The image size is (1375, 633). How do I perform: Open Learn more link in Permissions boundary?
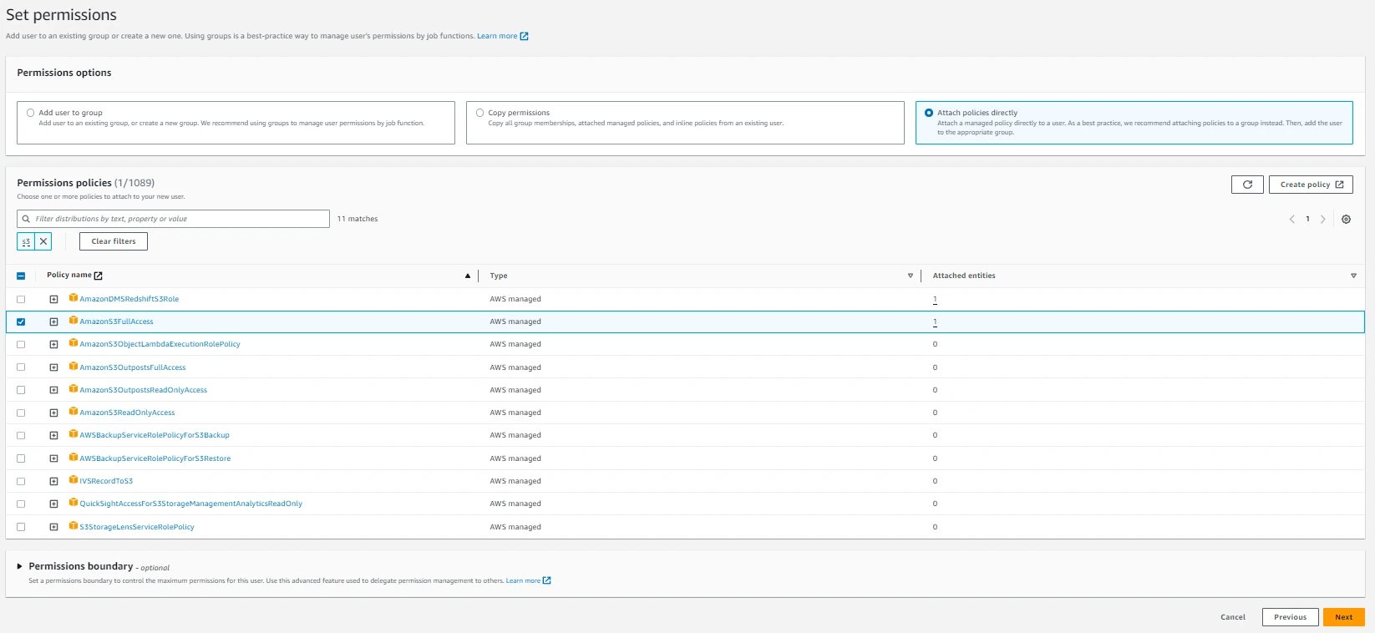coord(528,580)
